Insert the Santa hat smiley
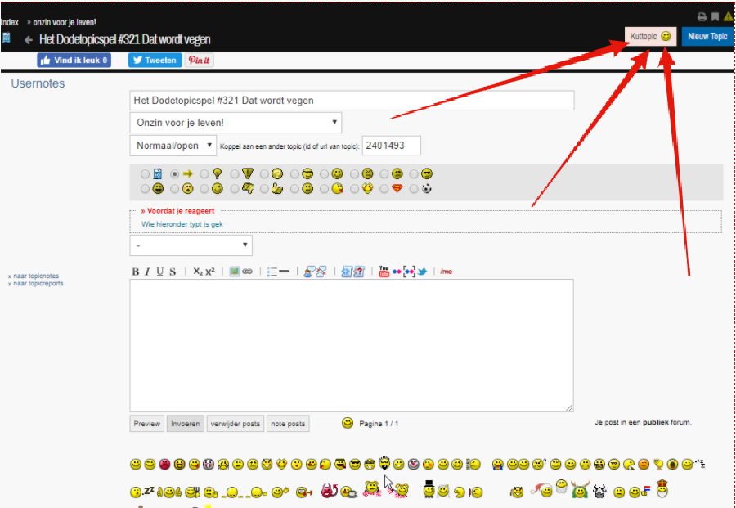Viewport: 736px width, 508px height. coord(541,491)
